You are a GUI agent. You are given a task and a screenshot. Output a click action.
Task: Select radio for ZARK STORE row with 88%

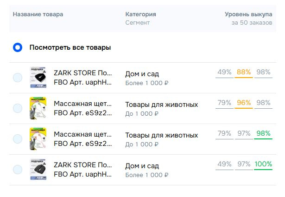[x=18, y=78]
